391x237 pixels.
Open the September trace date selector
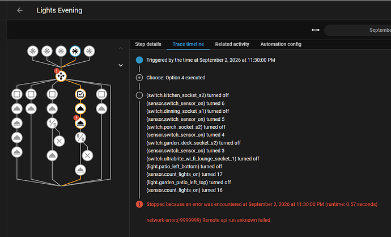358,30
